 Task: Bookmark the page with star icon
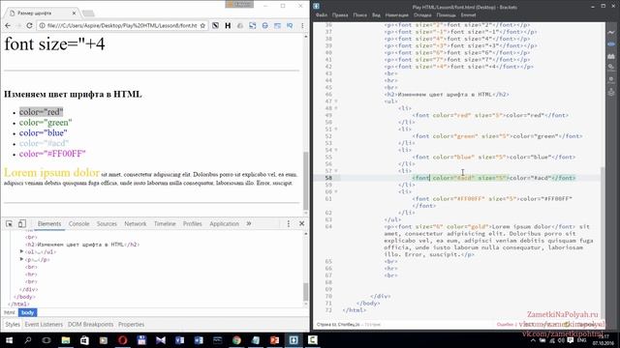[x=202, y=26]
